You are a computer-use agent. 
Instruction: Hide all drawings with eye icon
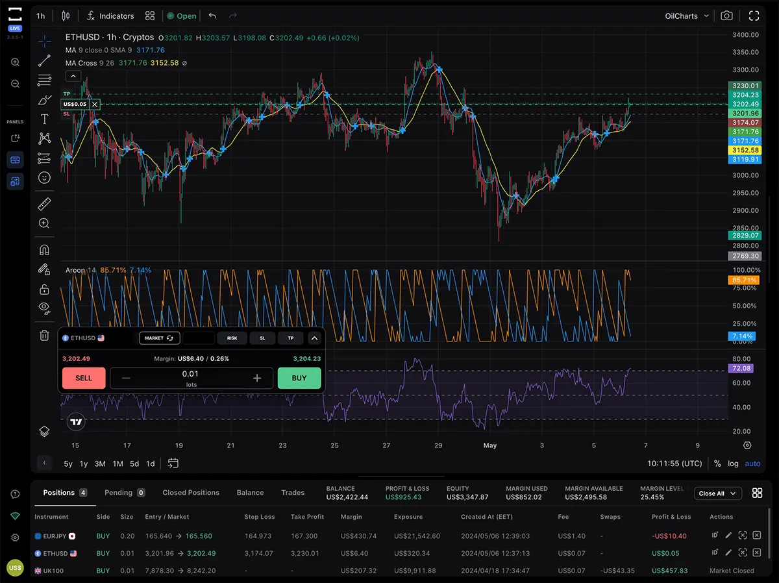pos(44,307)
